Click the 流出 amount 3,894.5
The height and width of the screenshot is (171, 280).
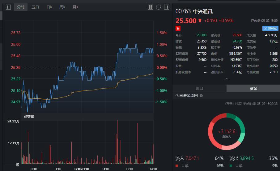(246, 158)
